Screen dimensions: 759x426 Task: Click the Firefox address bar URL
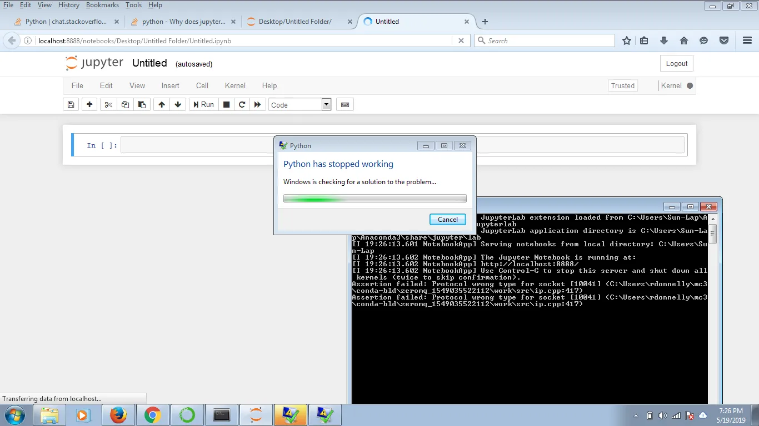point(134,40)
